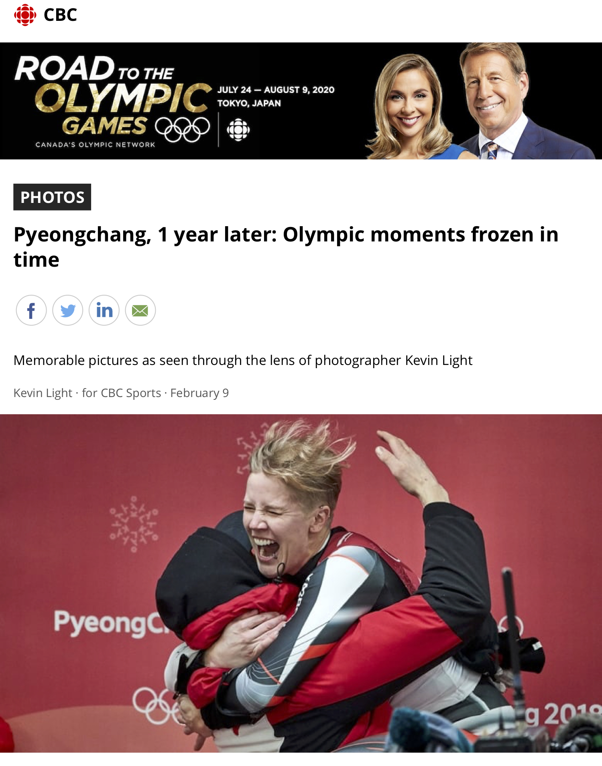602x766 pixels.
Task: Open the CBC wordmark text link
Action: [x=60, y=15]
